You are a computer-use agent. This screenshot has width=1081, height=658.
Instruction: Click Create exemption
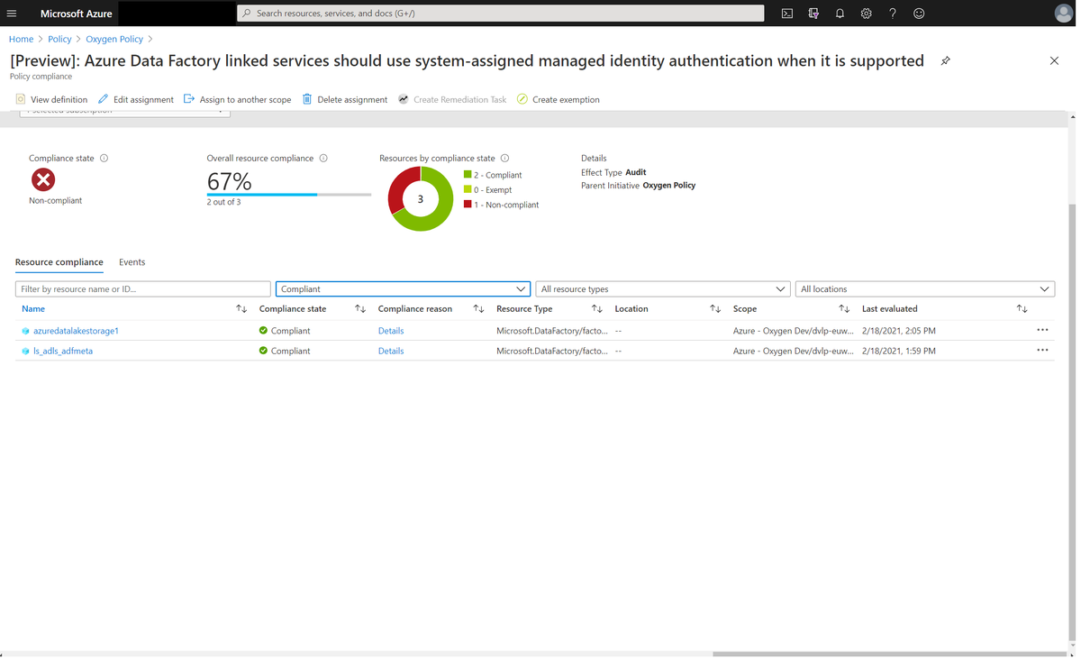coord(558,99)
